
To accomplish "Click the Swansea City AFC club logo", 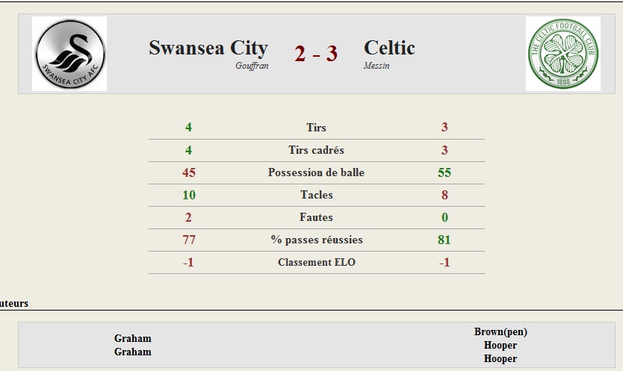I will [69, 54].
